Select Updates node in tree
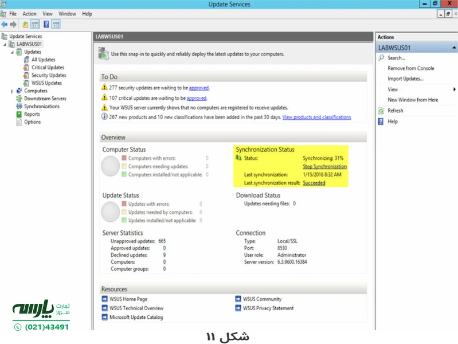This screenshot has height=344, width=458. [33, 52]
